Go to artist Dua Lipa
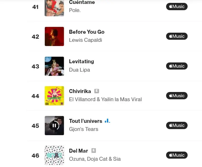Viewport: 202px width, 167px height. (79, 70)
